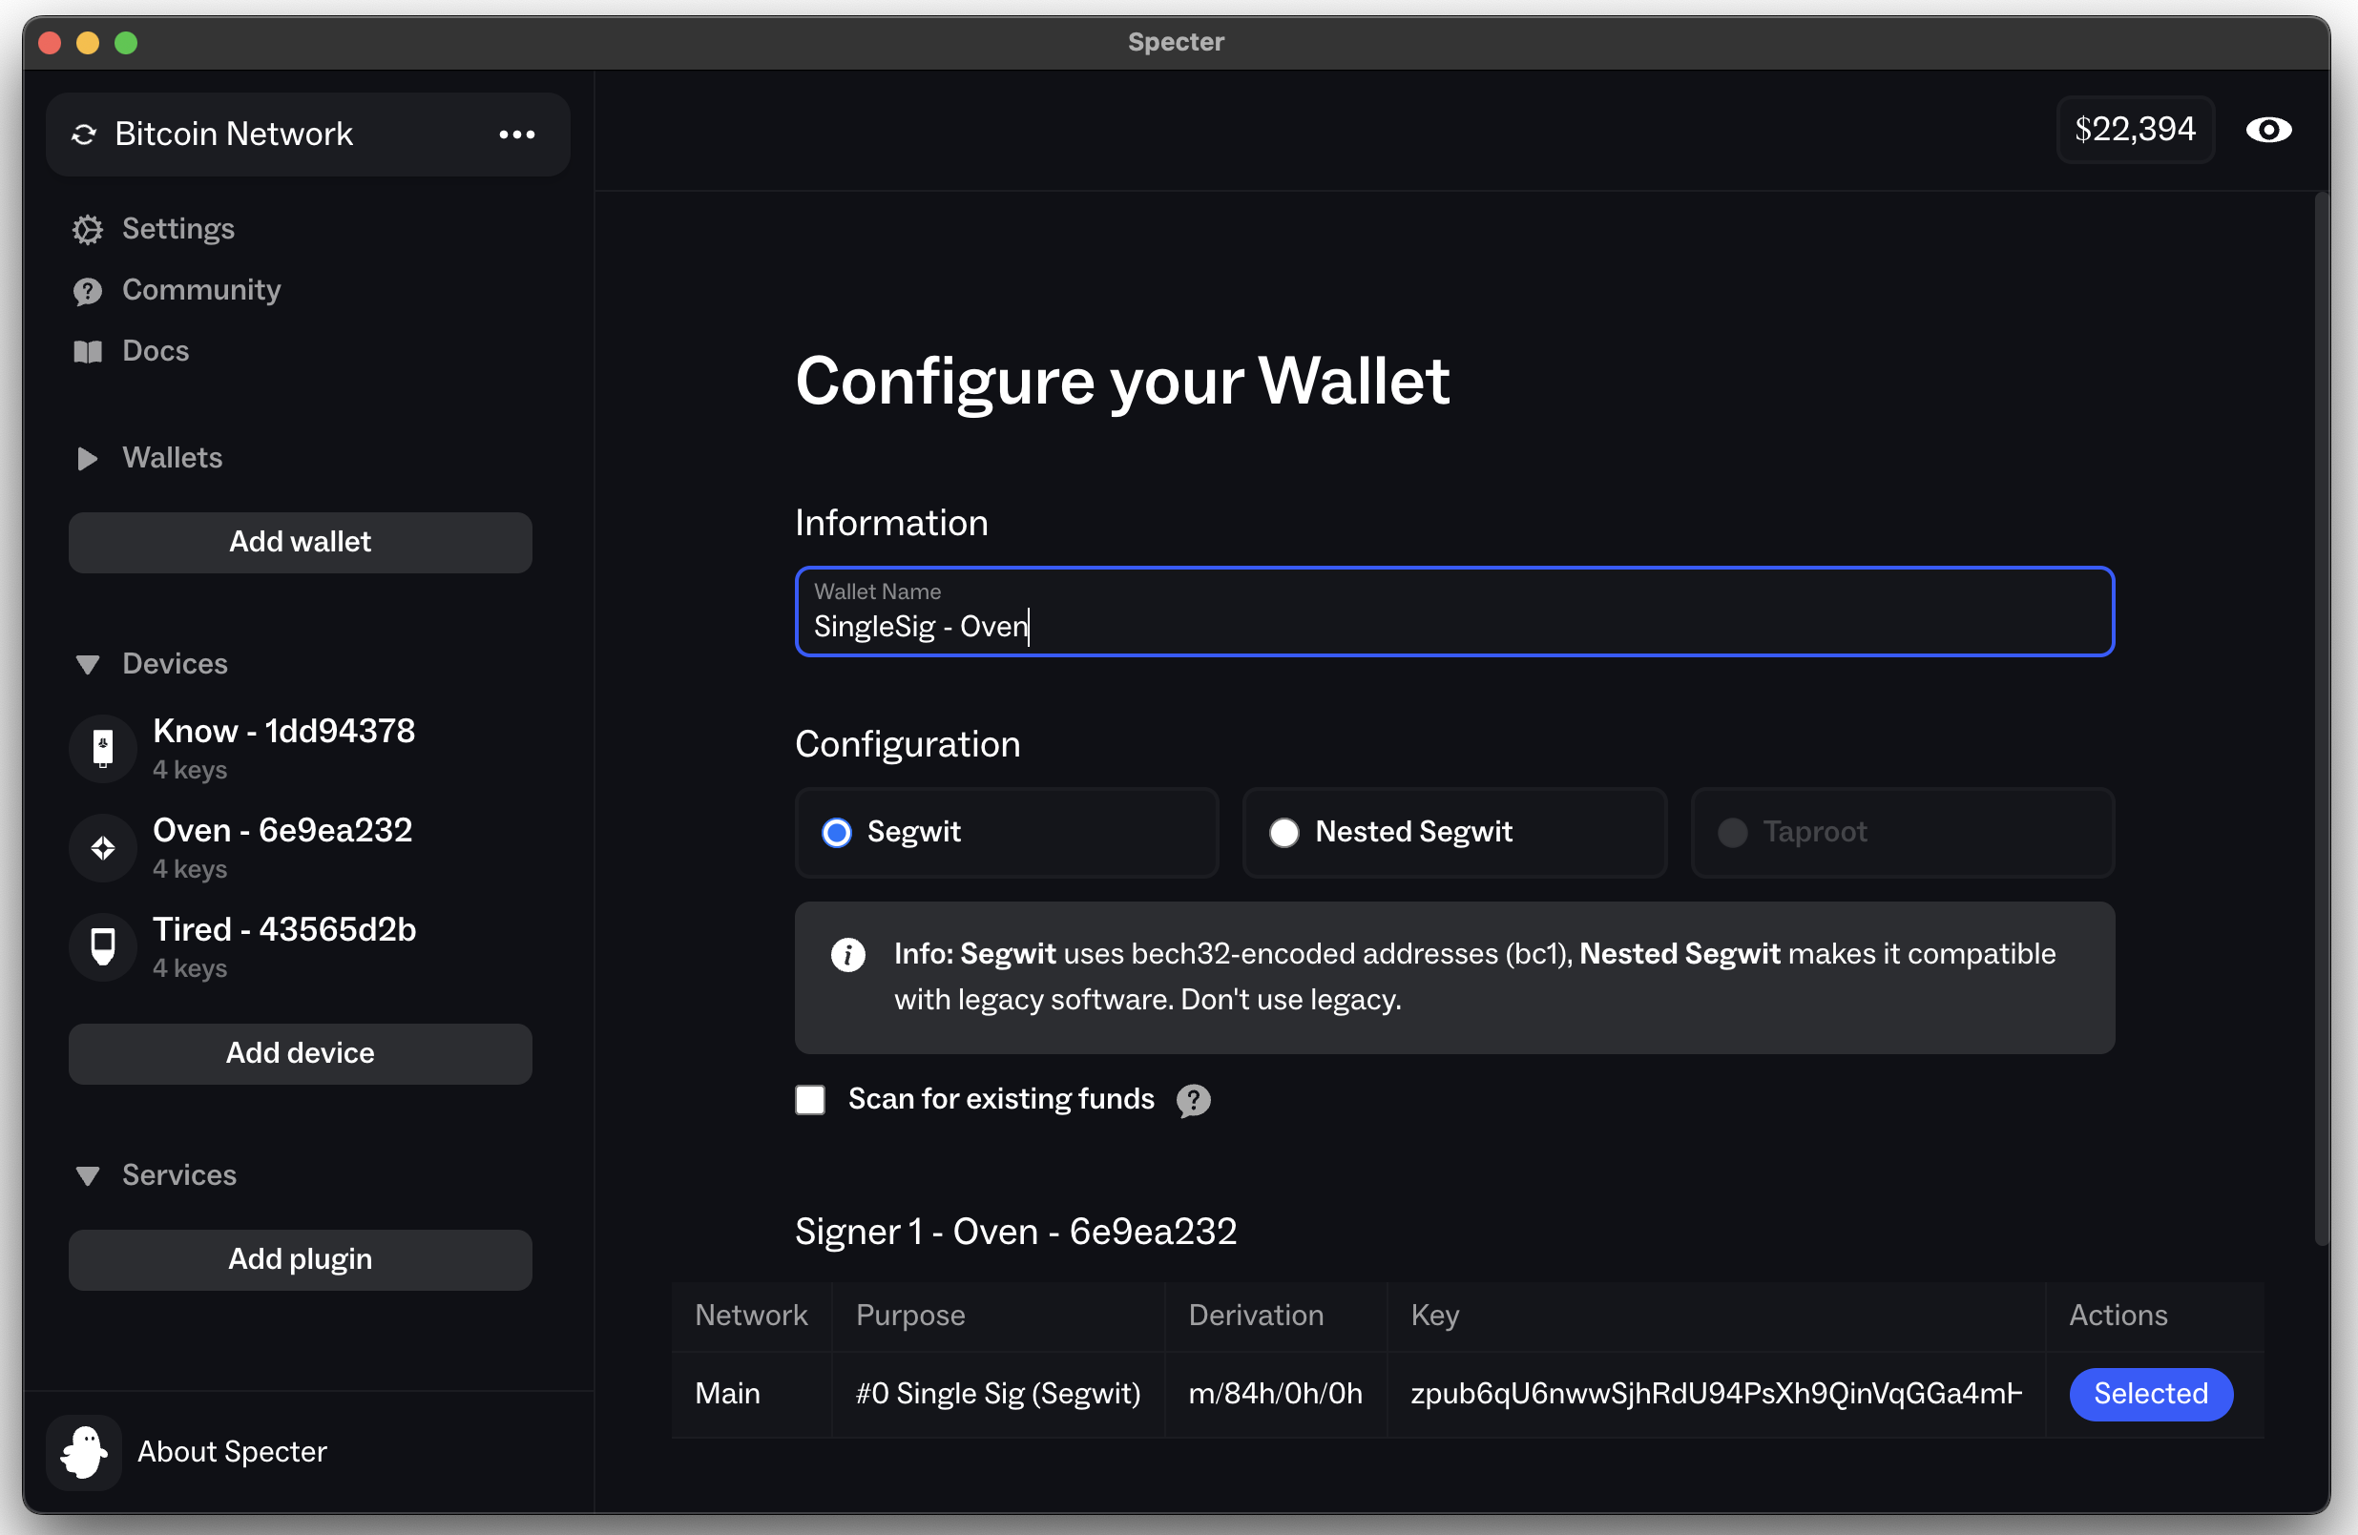Click the Selected button in the key row
This screenshot has width=2358, height=1535.
click(2151, 1395)
